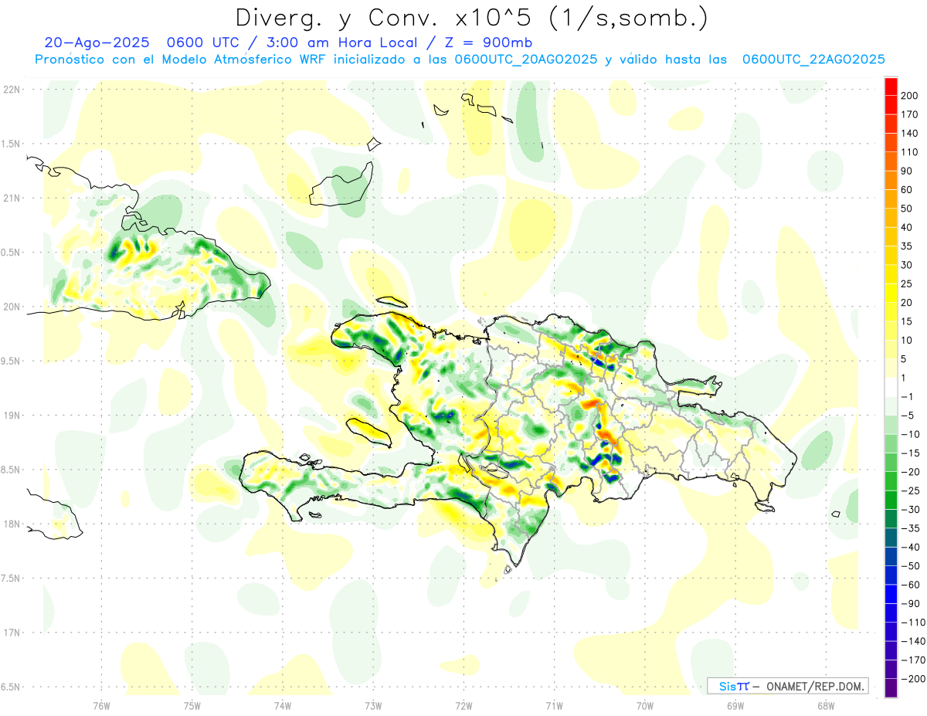The image size is (927, 716).
Task: Click the positive colorbar value "50"
Action: 908,209
